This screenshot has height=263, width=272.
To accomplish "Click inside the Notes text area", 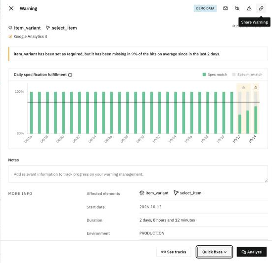I will pos(138,174).
